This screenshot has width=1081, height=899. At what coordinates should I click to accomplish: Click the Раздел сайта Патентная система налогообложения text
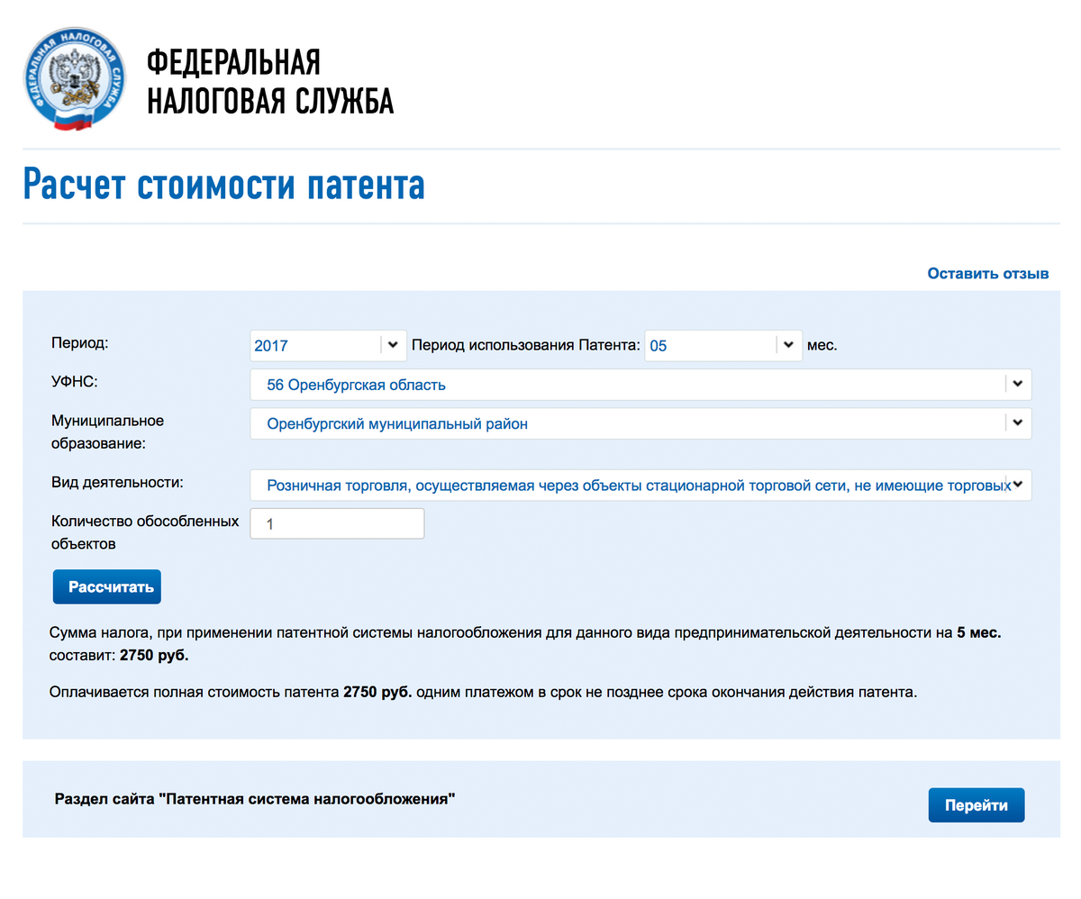pyautogui.click(x=255, y=799)
